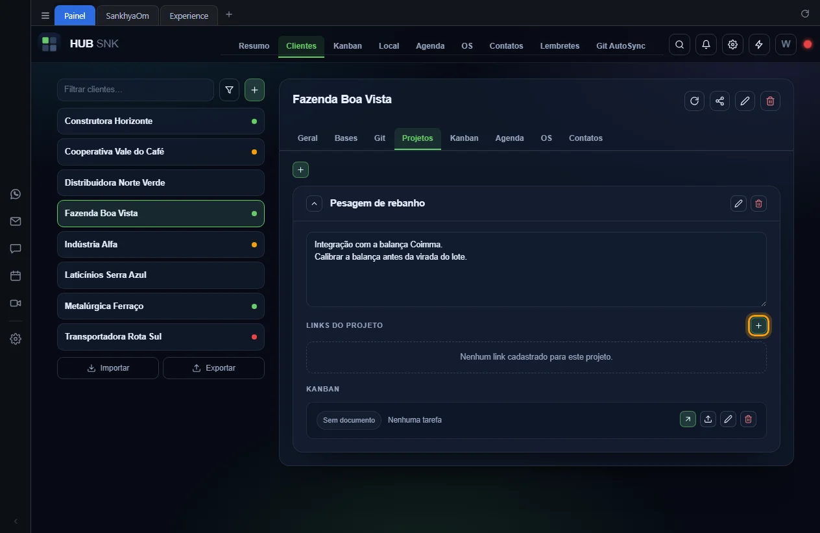Open the W user profile button

point(786,44)
